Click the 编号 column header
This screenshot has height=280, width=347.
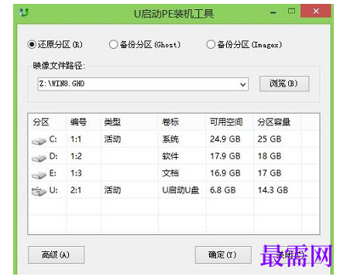[x=78, y=122]
